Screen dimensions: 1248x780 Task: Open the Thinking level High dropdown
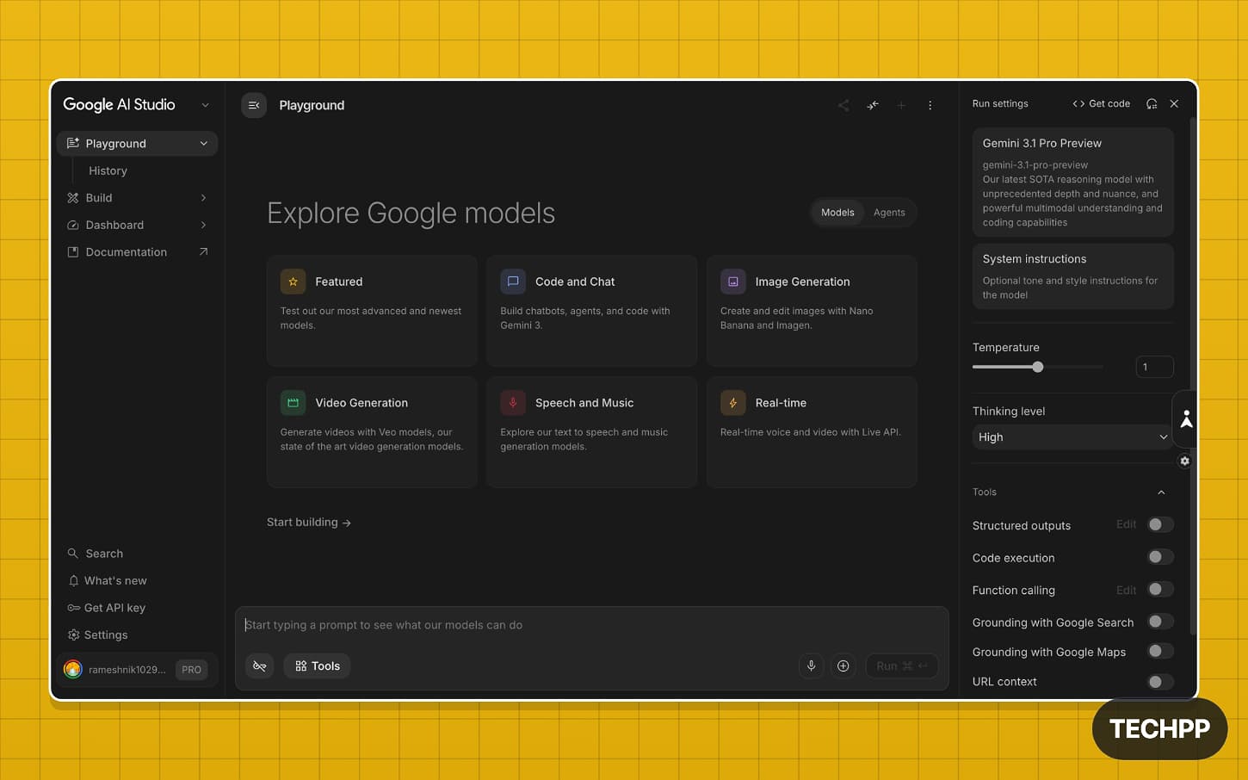click(x=1072, y=437)
